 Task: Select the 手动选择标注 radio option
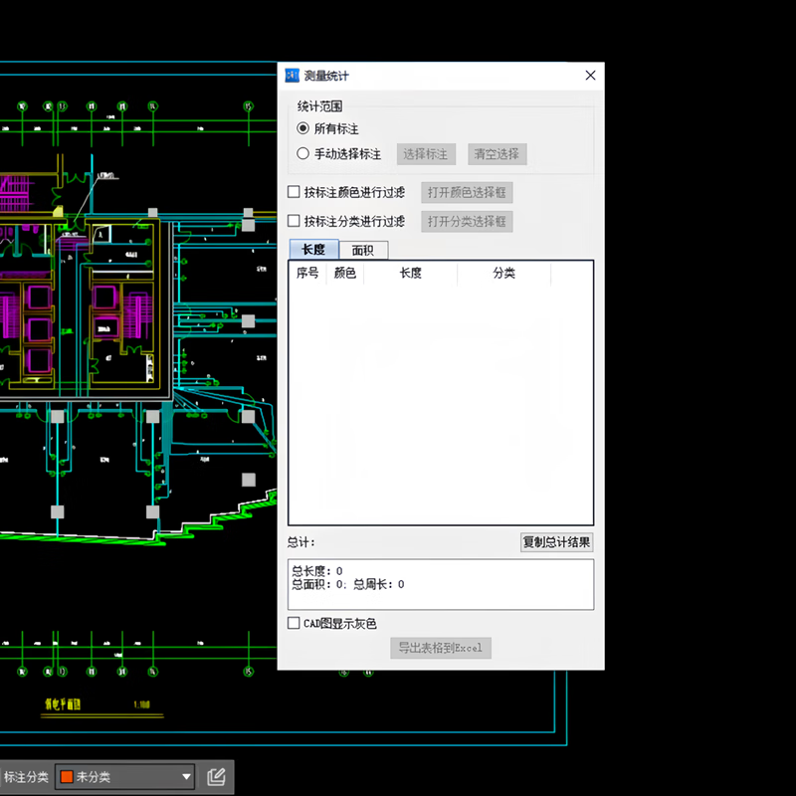[x=303, y=154]
